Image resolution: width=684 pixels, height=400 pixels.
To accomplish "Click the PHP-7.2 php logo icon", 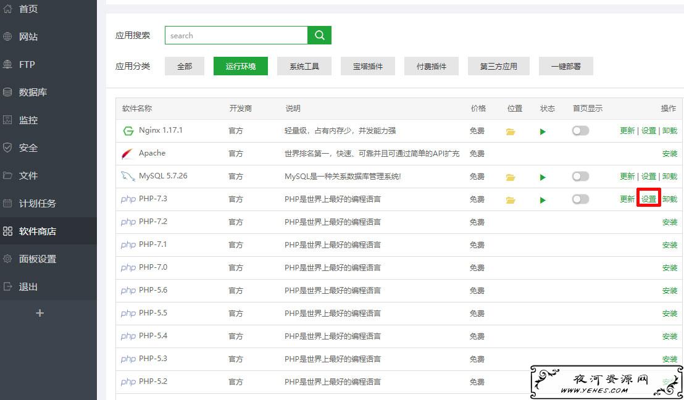I will [128, 222].
